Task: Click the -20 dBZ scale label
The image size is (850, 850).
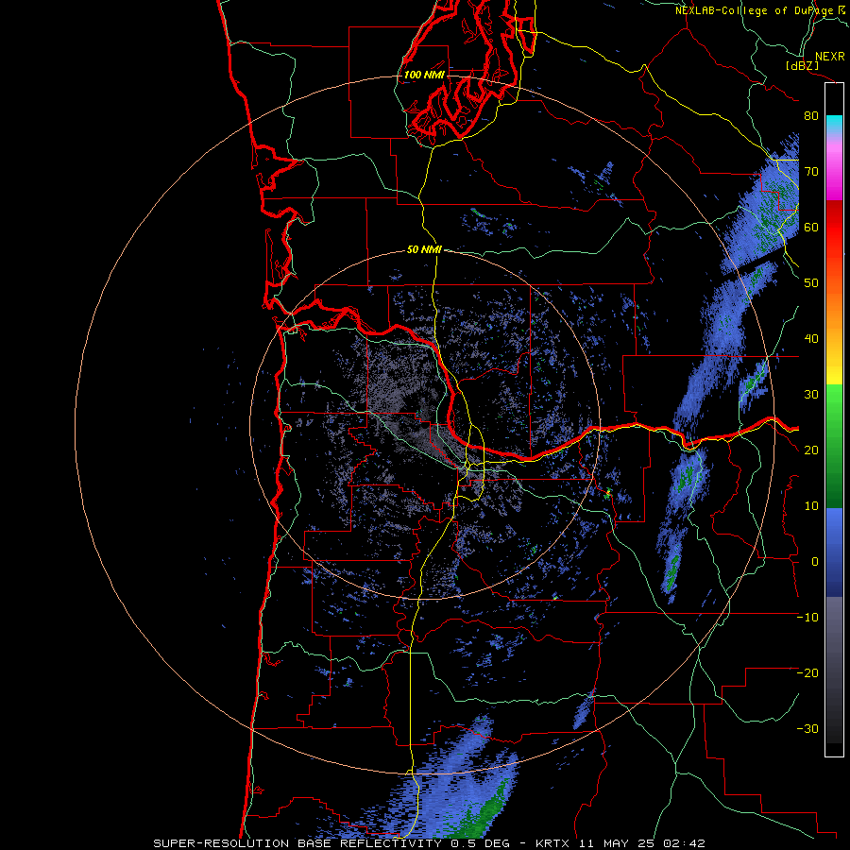Action: click(807, 672)
